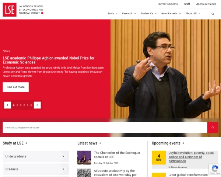Click the arrow beside Upcoming events heading
This screenshot has height=177, width=221.
coord(183,143)
